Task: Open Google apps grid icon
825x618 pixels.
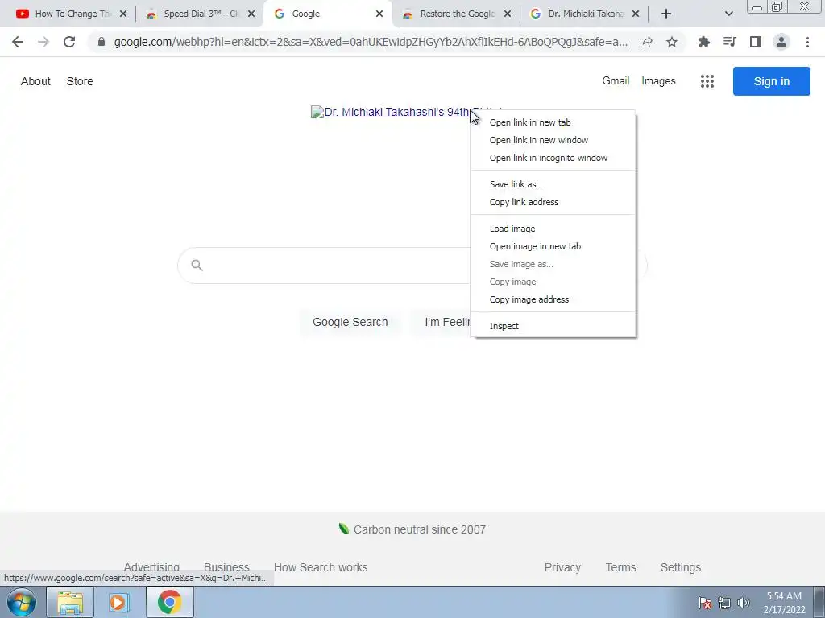Action: (707, 81)
